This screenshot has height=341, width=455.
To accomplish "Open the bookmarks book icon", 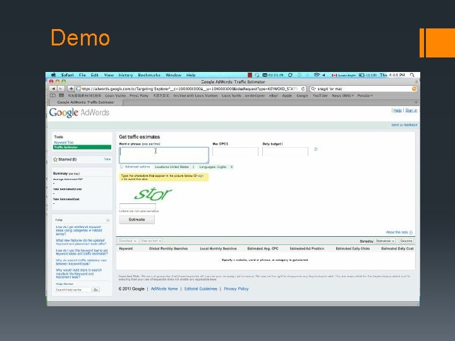I will pyautogui.click(x=52, y=95).
